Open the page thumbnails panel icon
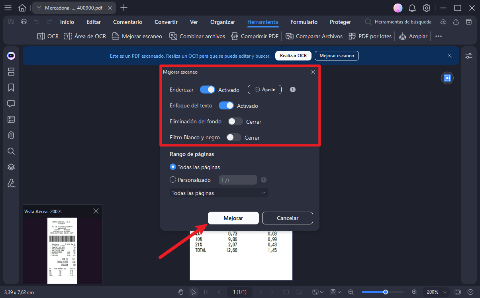Viewport: 480px width, 298px height. tap(11, 72)
